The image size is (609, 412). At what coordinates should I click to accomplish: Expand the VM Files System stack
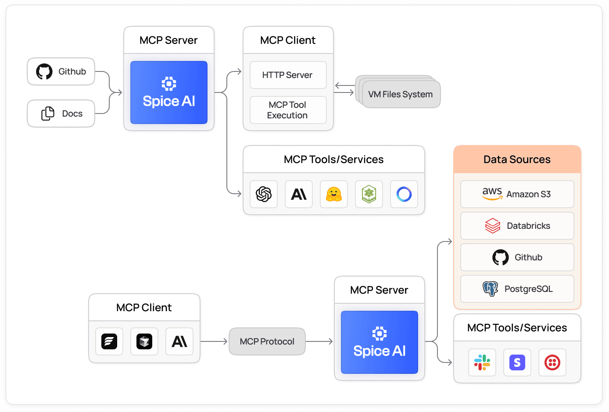[x=400, y=94]
